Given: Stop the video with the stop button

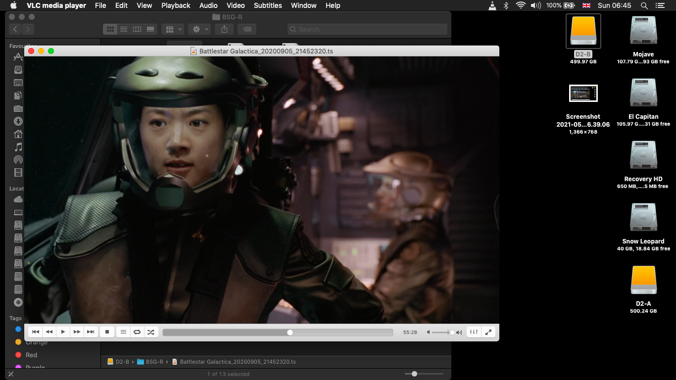Looking at the screenshot, I should (x=107, y=332).
